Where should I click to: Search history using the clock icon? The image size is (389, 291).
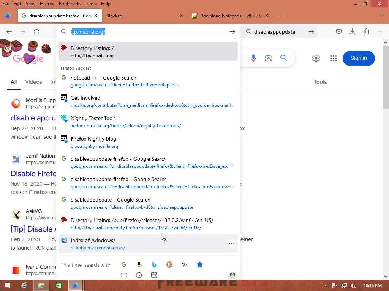pyautogui.click(x=139, y=275)
